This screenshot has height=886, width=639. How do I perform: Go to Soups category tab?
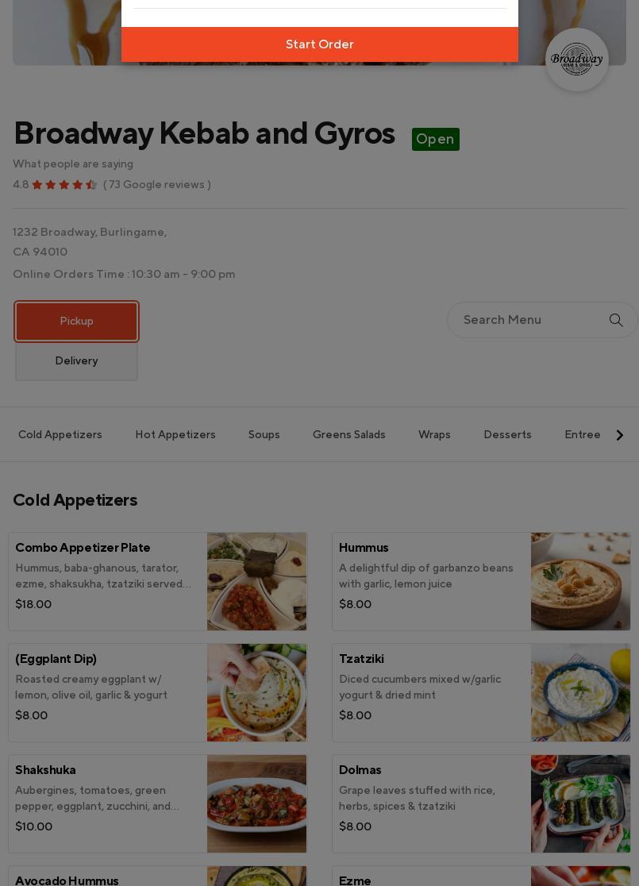coord(264,435)
